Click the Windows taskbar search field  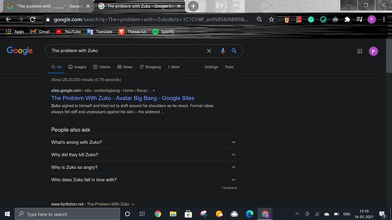pyautogui.click(x=68, y=214)
